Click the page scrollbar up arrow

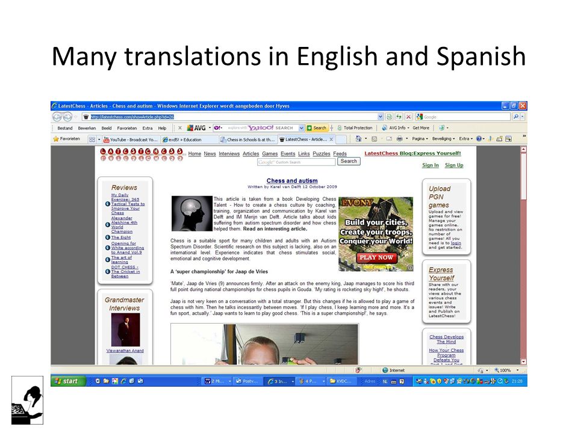(x=523, y=150)
